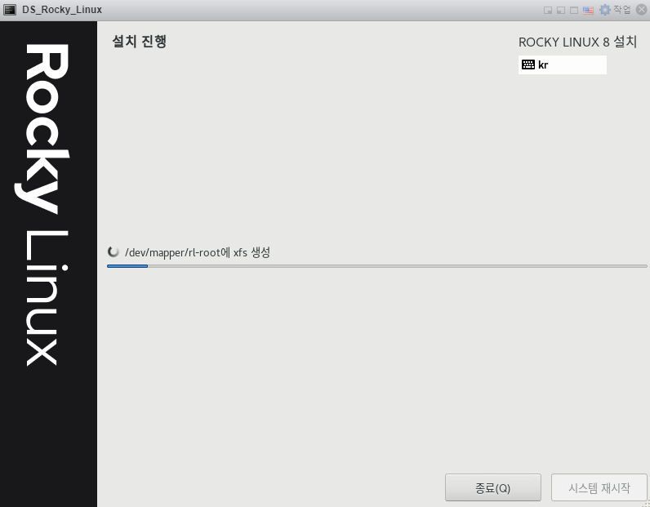Click the 'ROCKY LINUX 8 설치' title text
This screenshot has width=650, height=507.
click(577, 42)
